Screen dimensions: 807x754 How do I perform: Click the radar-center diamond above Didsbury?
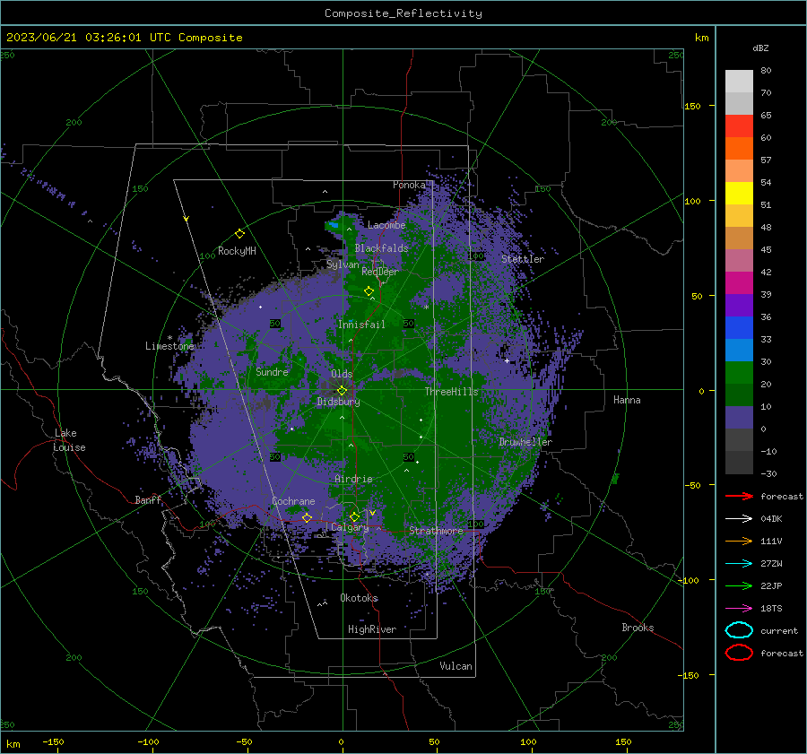(x=342, y=390)
